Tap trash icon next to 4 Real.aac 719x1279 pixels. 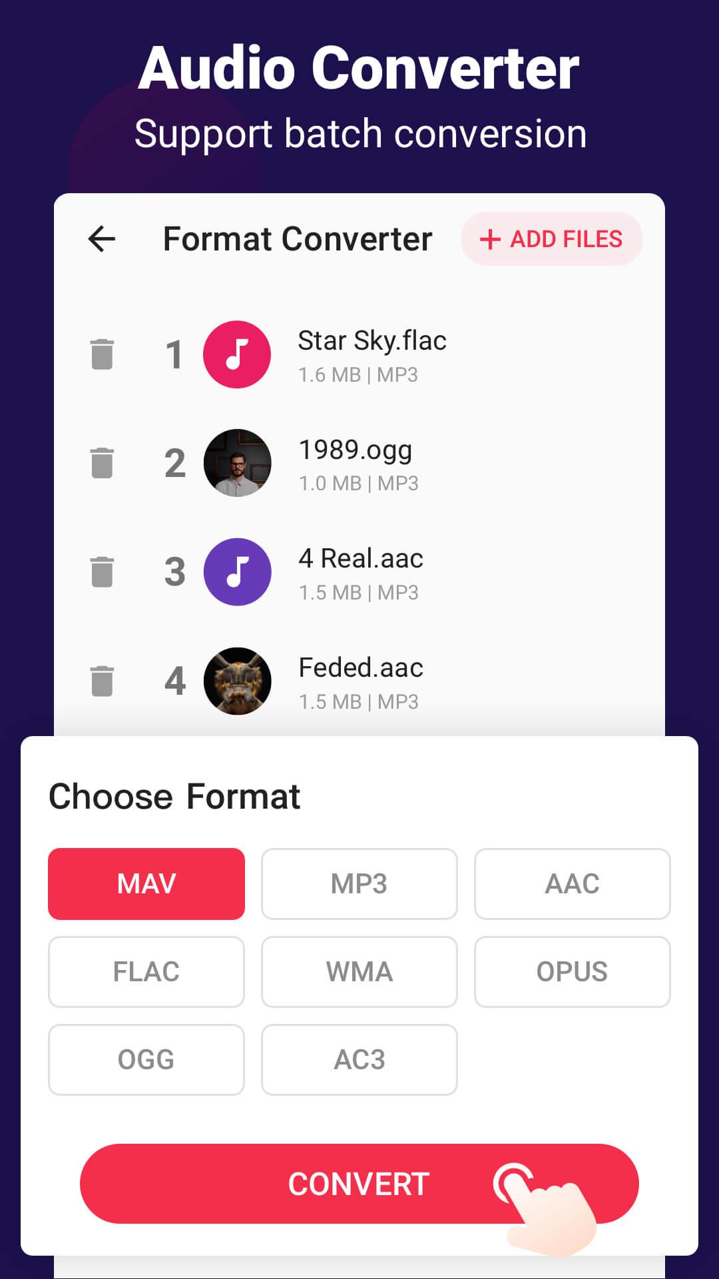point(102,572)
